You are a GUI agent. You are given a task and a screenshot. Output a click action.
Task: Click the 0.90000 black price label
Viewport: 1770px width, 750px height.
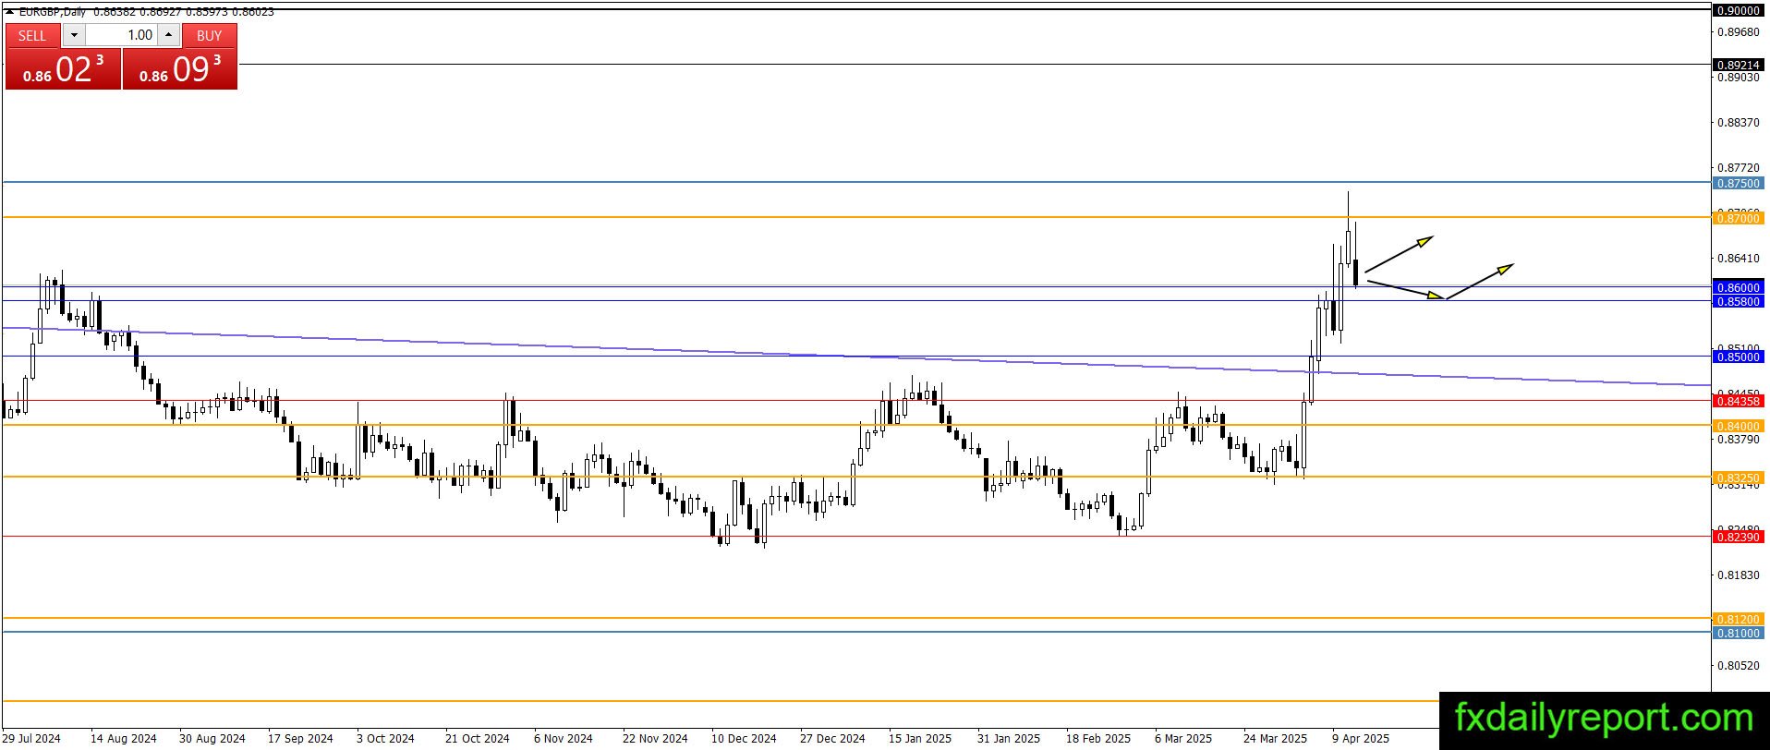1738,10
